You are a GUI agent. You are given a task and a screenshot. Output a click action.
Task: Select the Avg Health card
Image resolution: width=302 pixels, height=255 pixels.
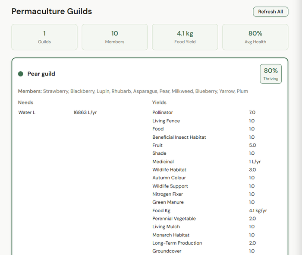(255, 37)
